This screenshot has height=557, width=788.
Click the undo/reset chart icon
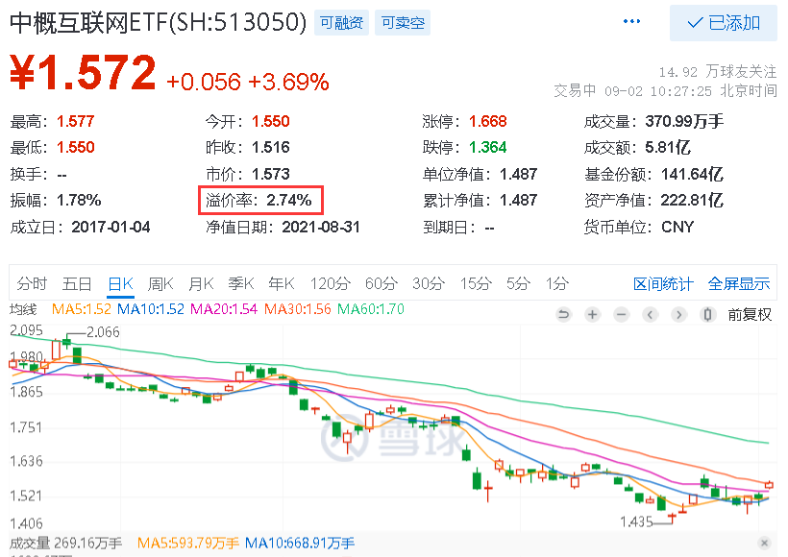coord(564,315)
